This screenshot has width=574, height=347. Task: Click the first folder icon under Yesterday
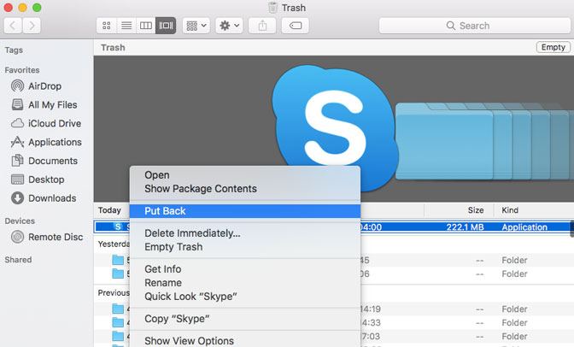click(x=118, y=260)
